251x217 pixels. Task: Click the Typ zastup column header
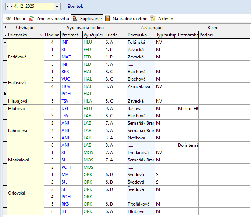point(166,35)
